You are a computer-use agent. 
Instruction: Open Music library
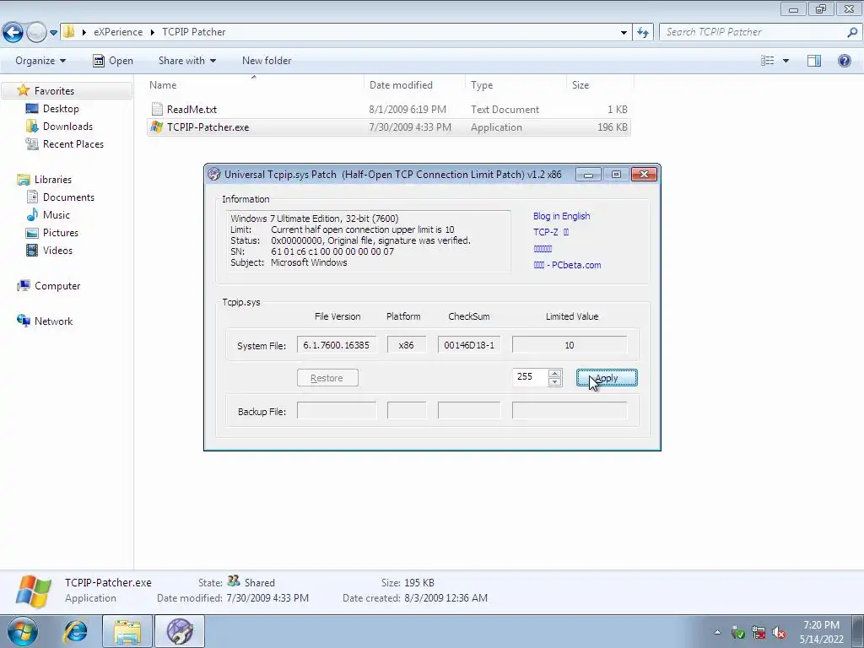pyautogui.click(x=57, y=215)
